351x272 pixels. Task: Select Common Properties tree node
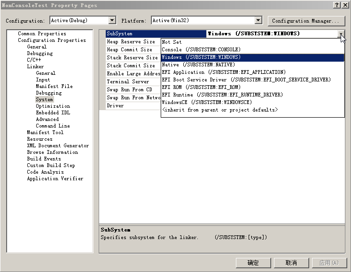coord(42,33)
